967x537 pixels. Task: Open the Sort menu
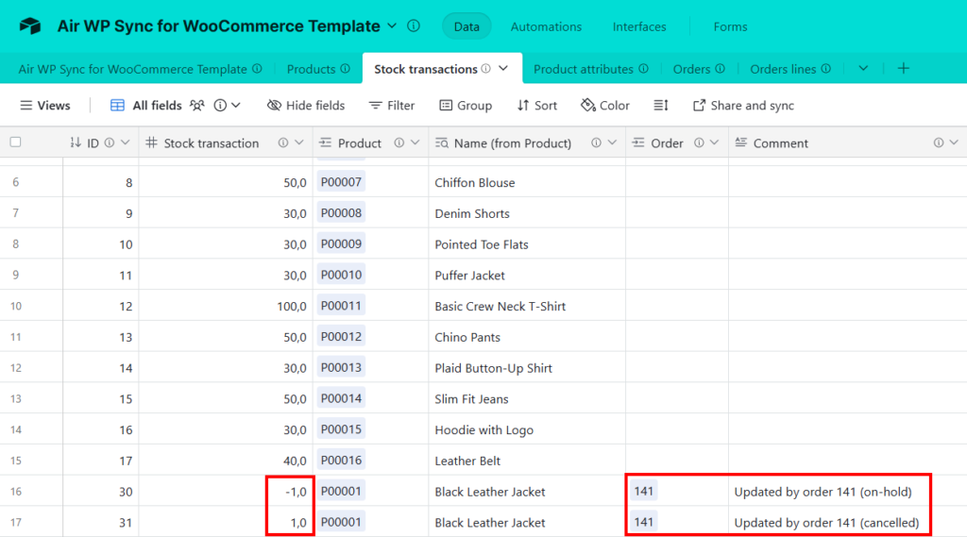(537, 106)
